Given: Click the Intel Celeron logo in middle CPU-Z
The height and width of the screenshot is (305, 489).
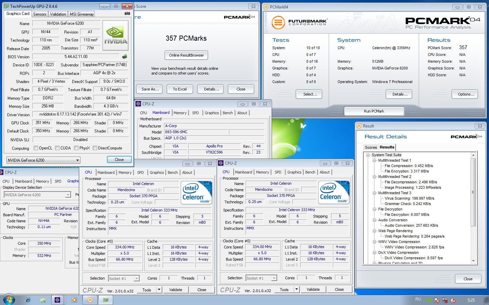Looking at the screenshot, I should coord(197,193).
